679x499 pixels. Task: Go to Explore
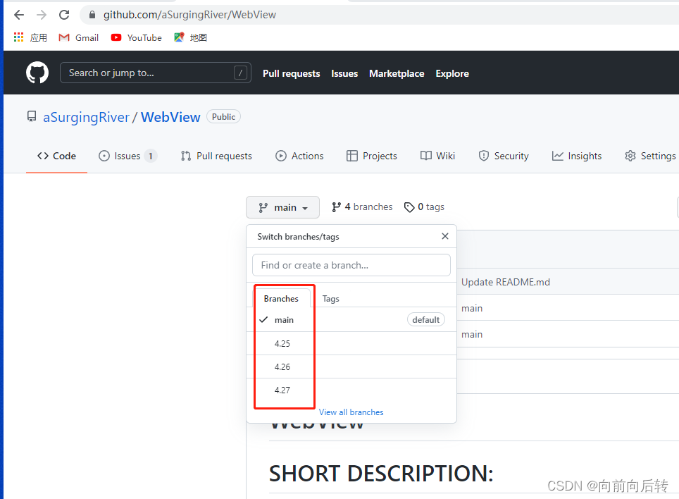(x=452, y=73)
